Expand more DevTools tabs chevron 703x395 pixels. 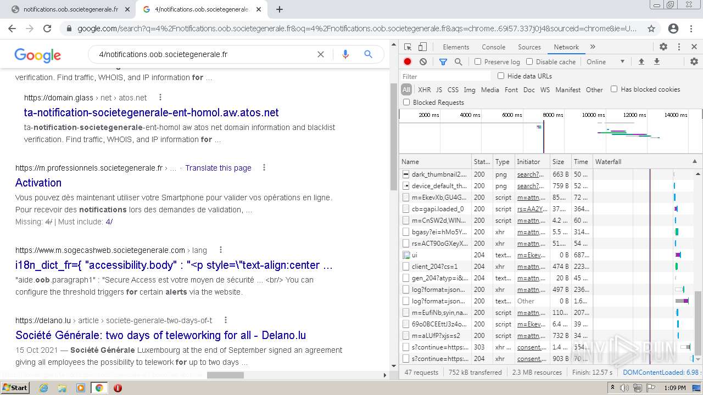tap(593, 47)
